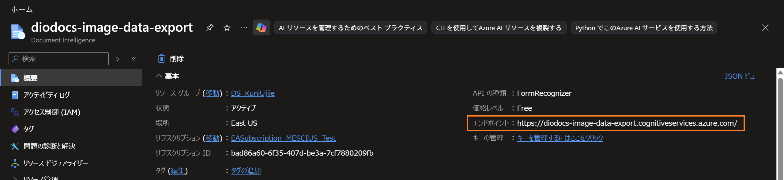
Task: Mark the resource as favorite with star
Action: pyautogui.click(x=227, y=28)
